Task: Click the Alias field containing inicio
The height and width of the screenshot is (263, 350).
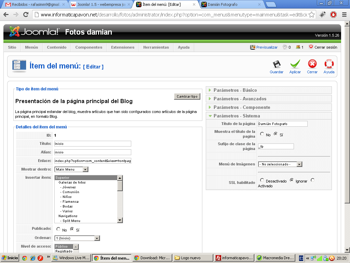Action: pyautogui.click(x=93, y=152)
